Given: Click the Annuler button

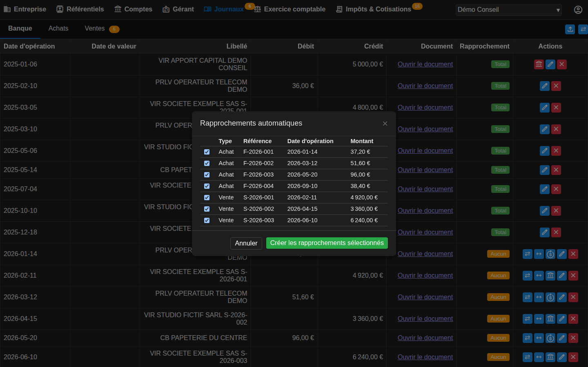Looking at the screenshot, I should point(246,243).
